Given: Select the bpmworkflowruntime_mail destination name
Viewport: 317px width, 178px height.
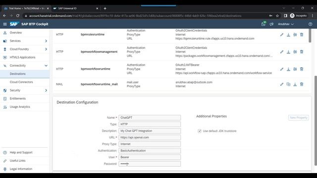Looking at the screenshot, I should tap(99, 84).
